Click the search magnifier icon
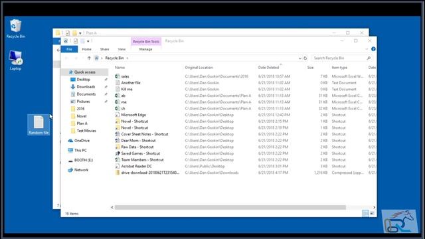 coord(369,58)
